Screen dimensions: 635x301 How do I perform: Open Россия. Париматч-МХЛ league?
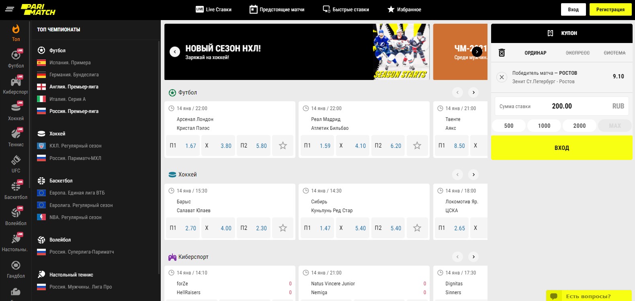tap(75, 158)
